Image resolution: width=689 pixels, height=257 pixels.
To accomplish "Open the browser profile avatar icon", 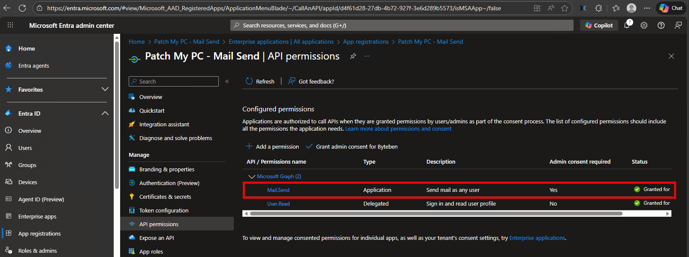I will click(632, 8).
